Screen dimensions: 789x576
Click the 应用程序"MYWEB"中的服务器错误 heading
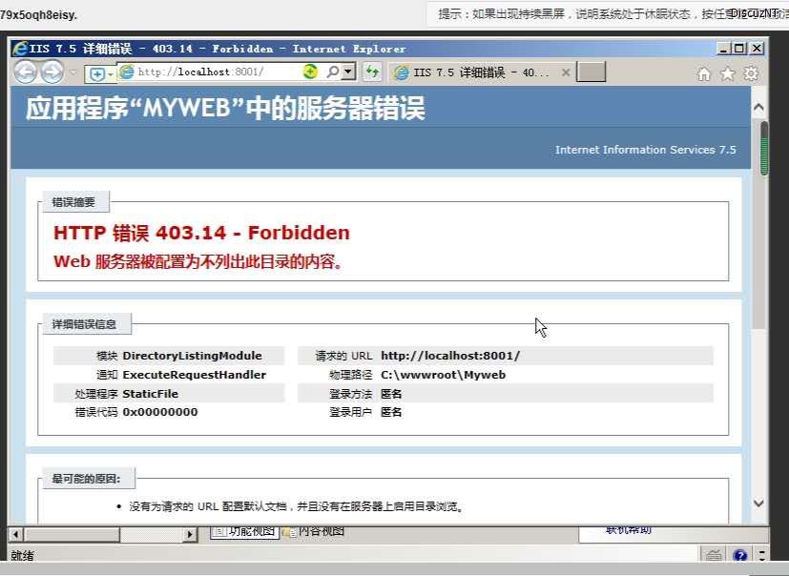coord(225,108)
